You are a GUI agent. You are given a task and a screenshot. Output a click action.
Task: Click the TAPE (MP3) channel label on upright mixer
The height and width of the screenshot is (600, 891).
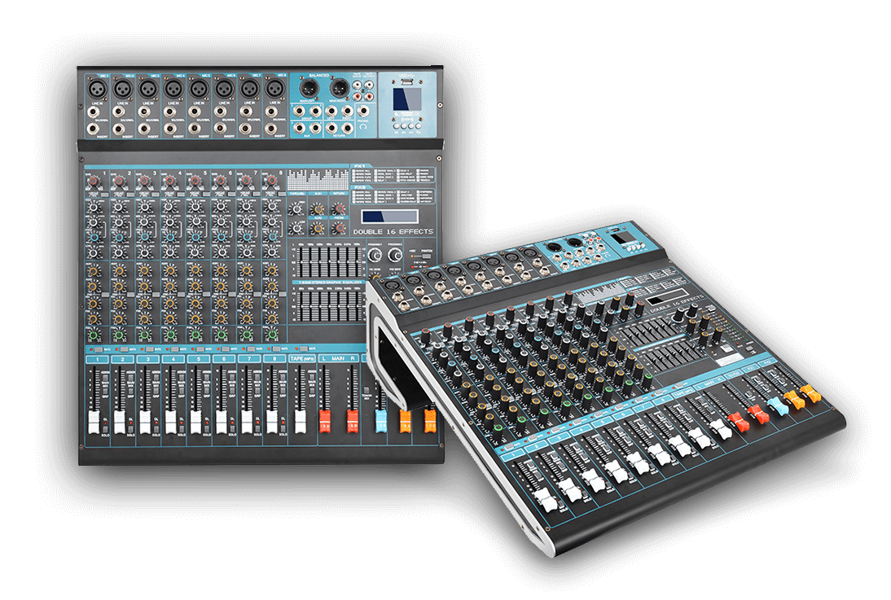[301, 359]
